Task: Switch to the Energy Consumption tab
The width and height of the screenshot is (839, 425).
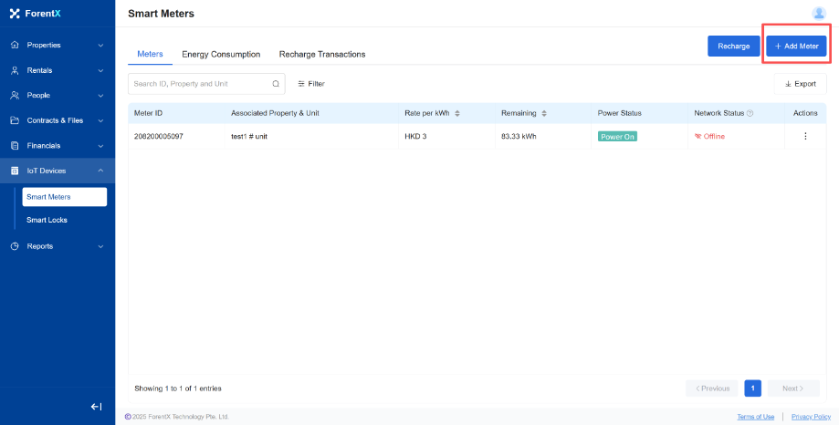Action: click(x=221, y=55)
